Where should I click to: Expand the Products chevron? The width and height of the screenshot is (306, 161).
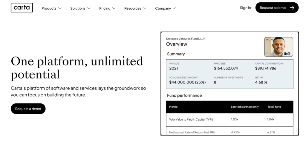[60, 8]
